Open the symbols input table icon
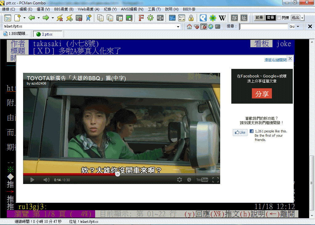This screenshot has height=225, width=315. [182, 18]
